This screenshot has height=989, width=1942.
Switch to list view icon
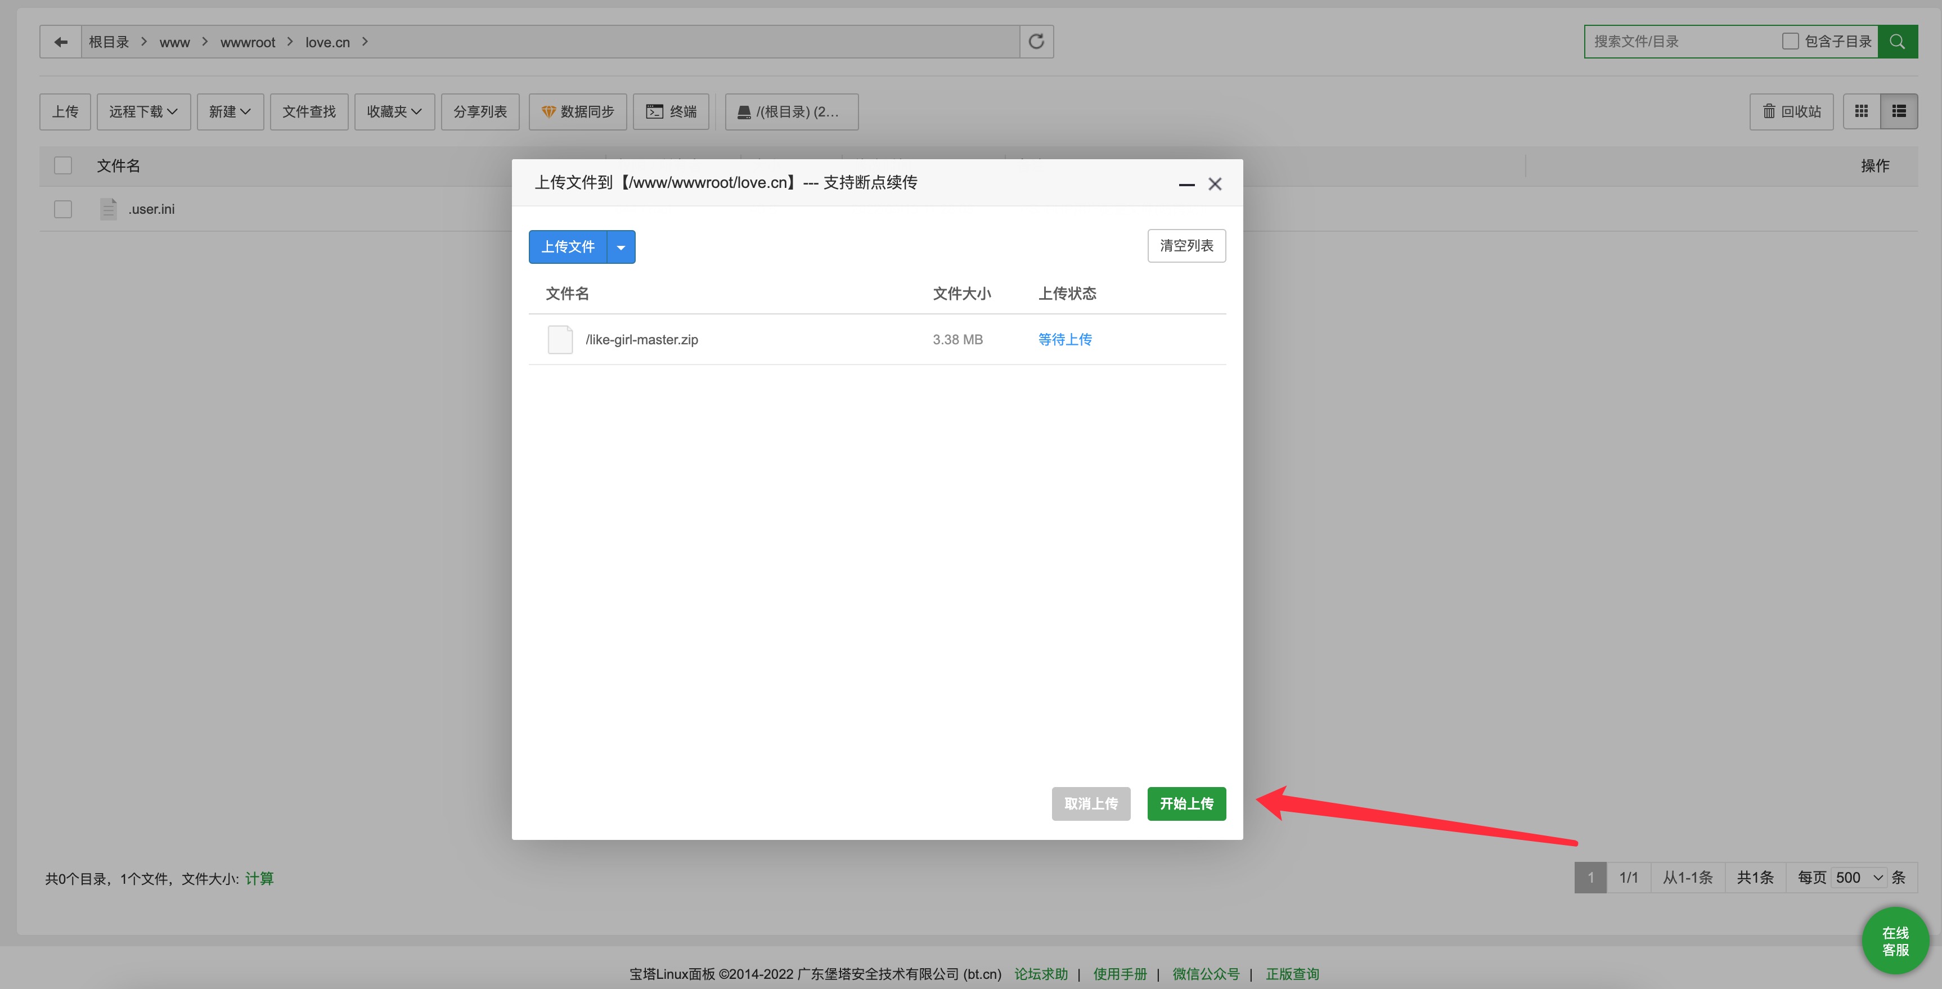tap(1899, 111)
